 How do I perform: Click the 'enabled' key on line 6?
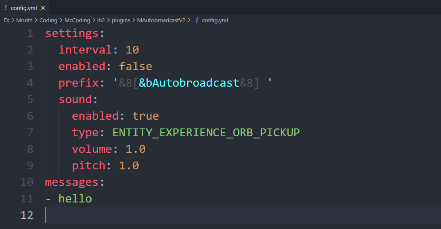click(x=96, y=116)
